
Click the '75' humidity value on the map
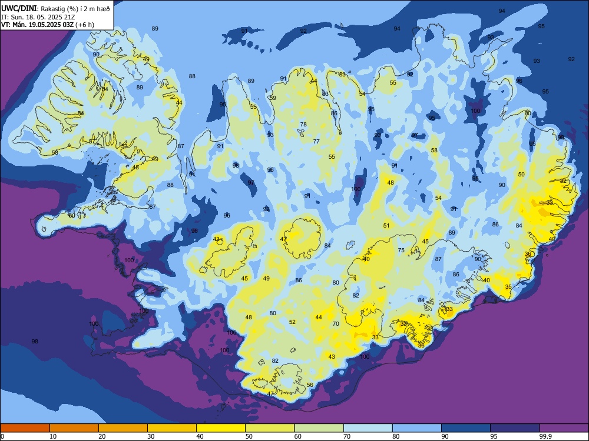pos(401,250)
